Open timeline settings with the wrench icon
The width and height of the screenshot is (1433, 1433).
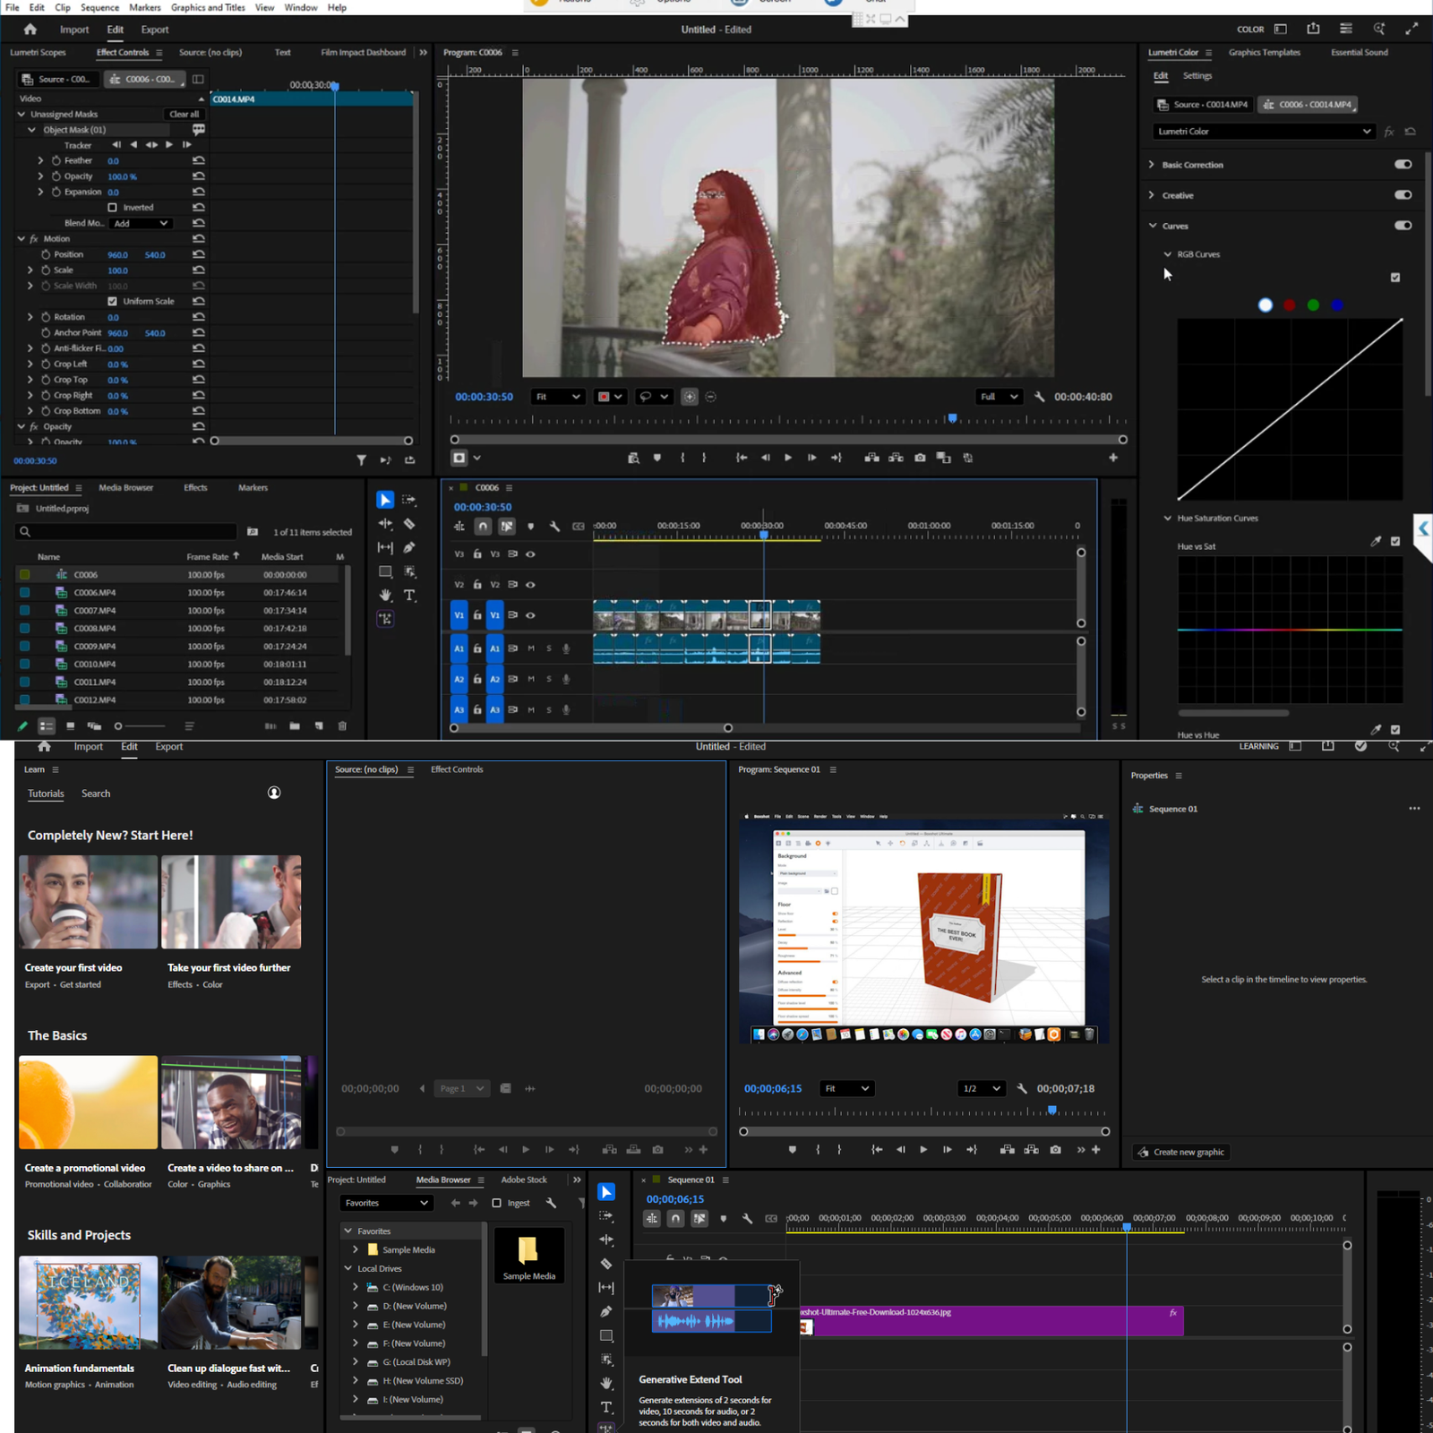click(555, 526)
